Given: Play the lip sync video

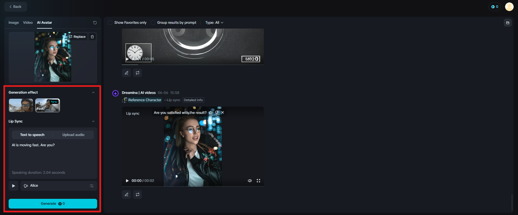Looking at the screenshot, I should [127, 181].
